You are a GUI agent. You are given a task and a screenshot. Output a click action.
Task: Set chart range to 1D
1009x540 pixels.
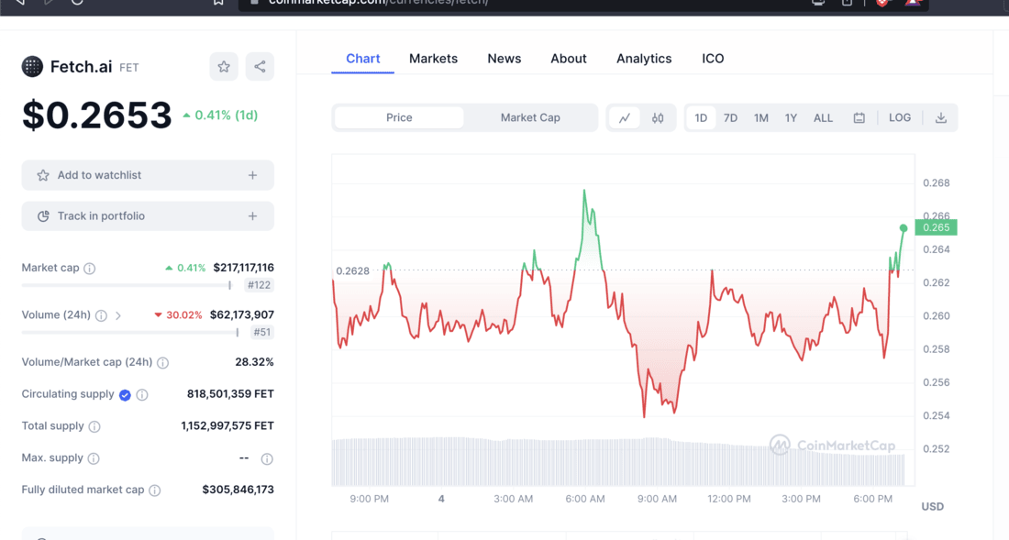click(x=701, y=117)
